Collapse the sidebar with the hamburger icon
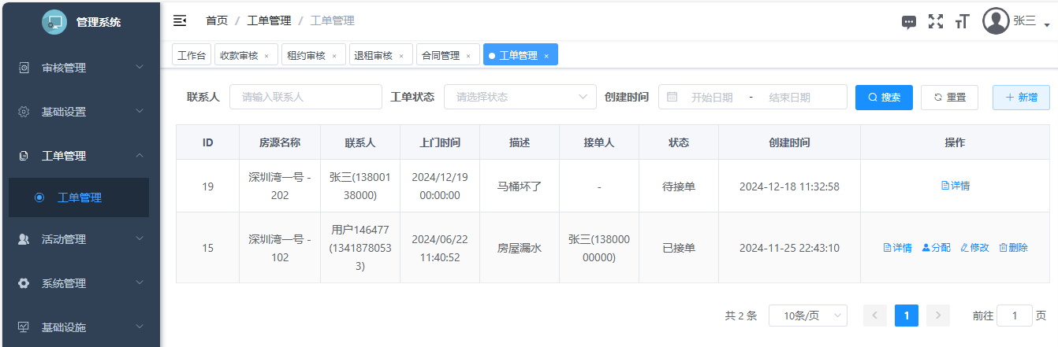This screenshot has height=347, width=1058. pyautogui.click(x=180, y=20)
